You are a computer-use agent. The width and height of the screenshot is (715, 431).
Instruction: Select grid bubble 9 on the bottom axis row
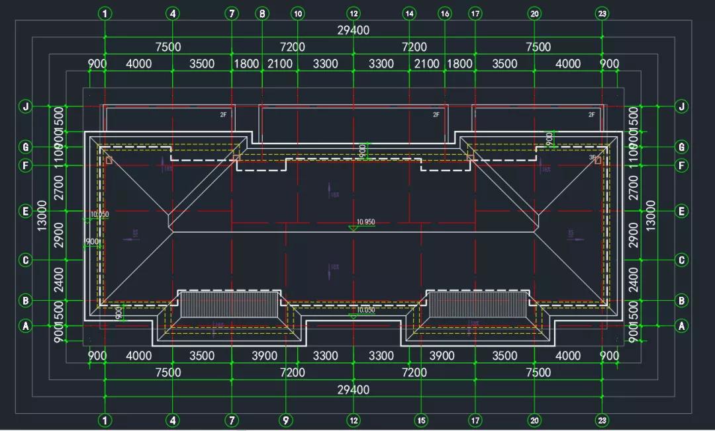pyautogui.click(x=286, y=420)
